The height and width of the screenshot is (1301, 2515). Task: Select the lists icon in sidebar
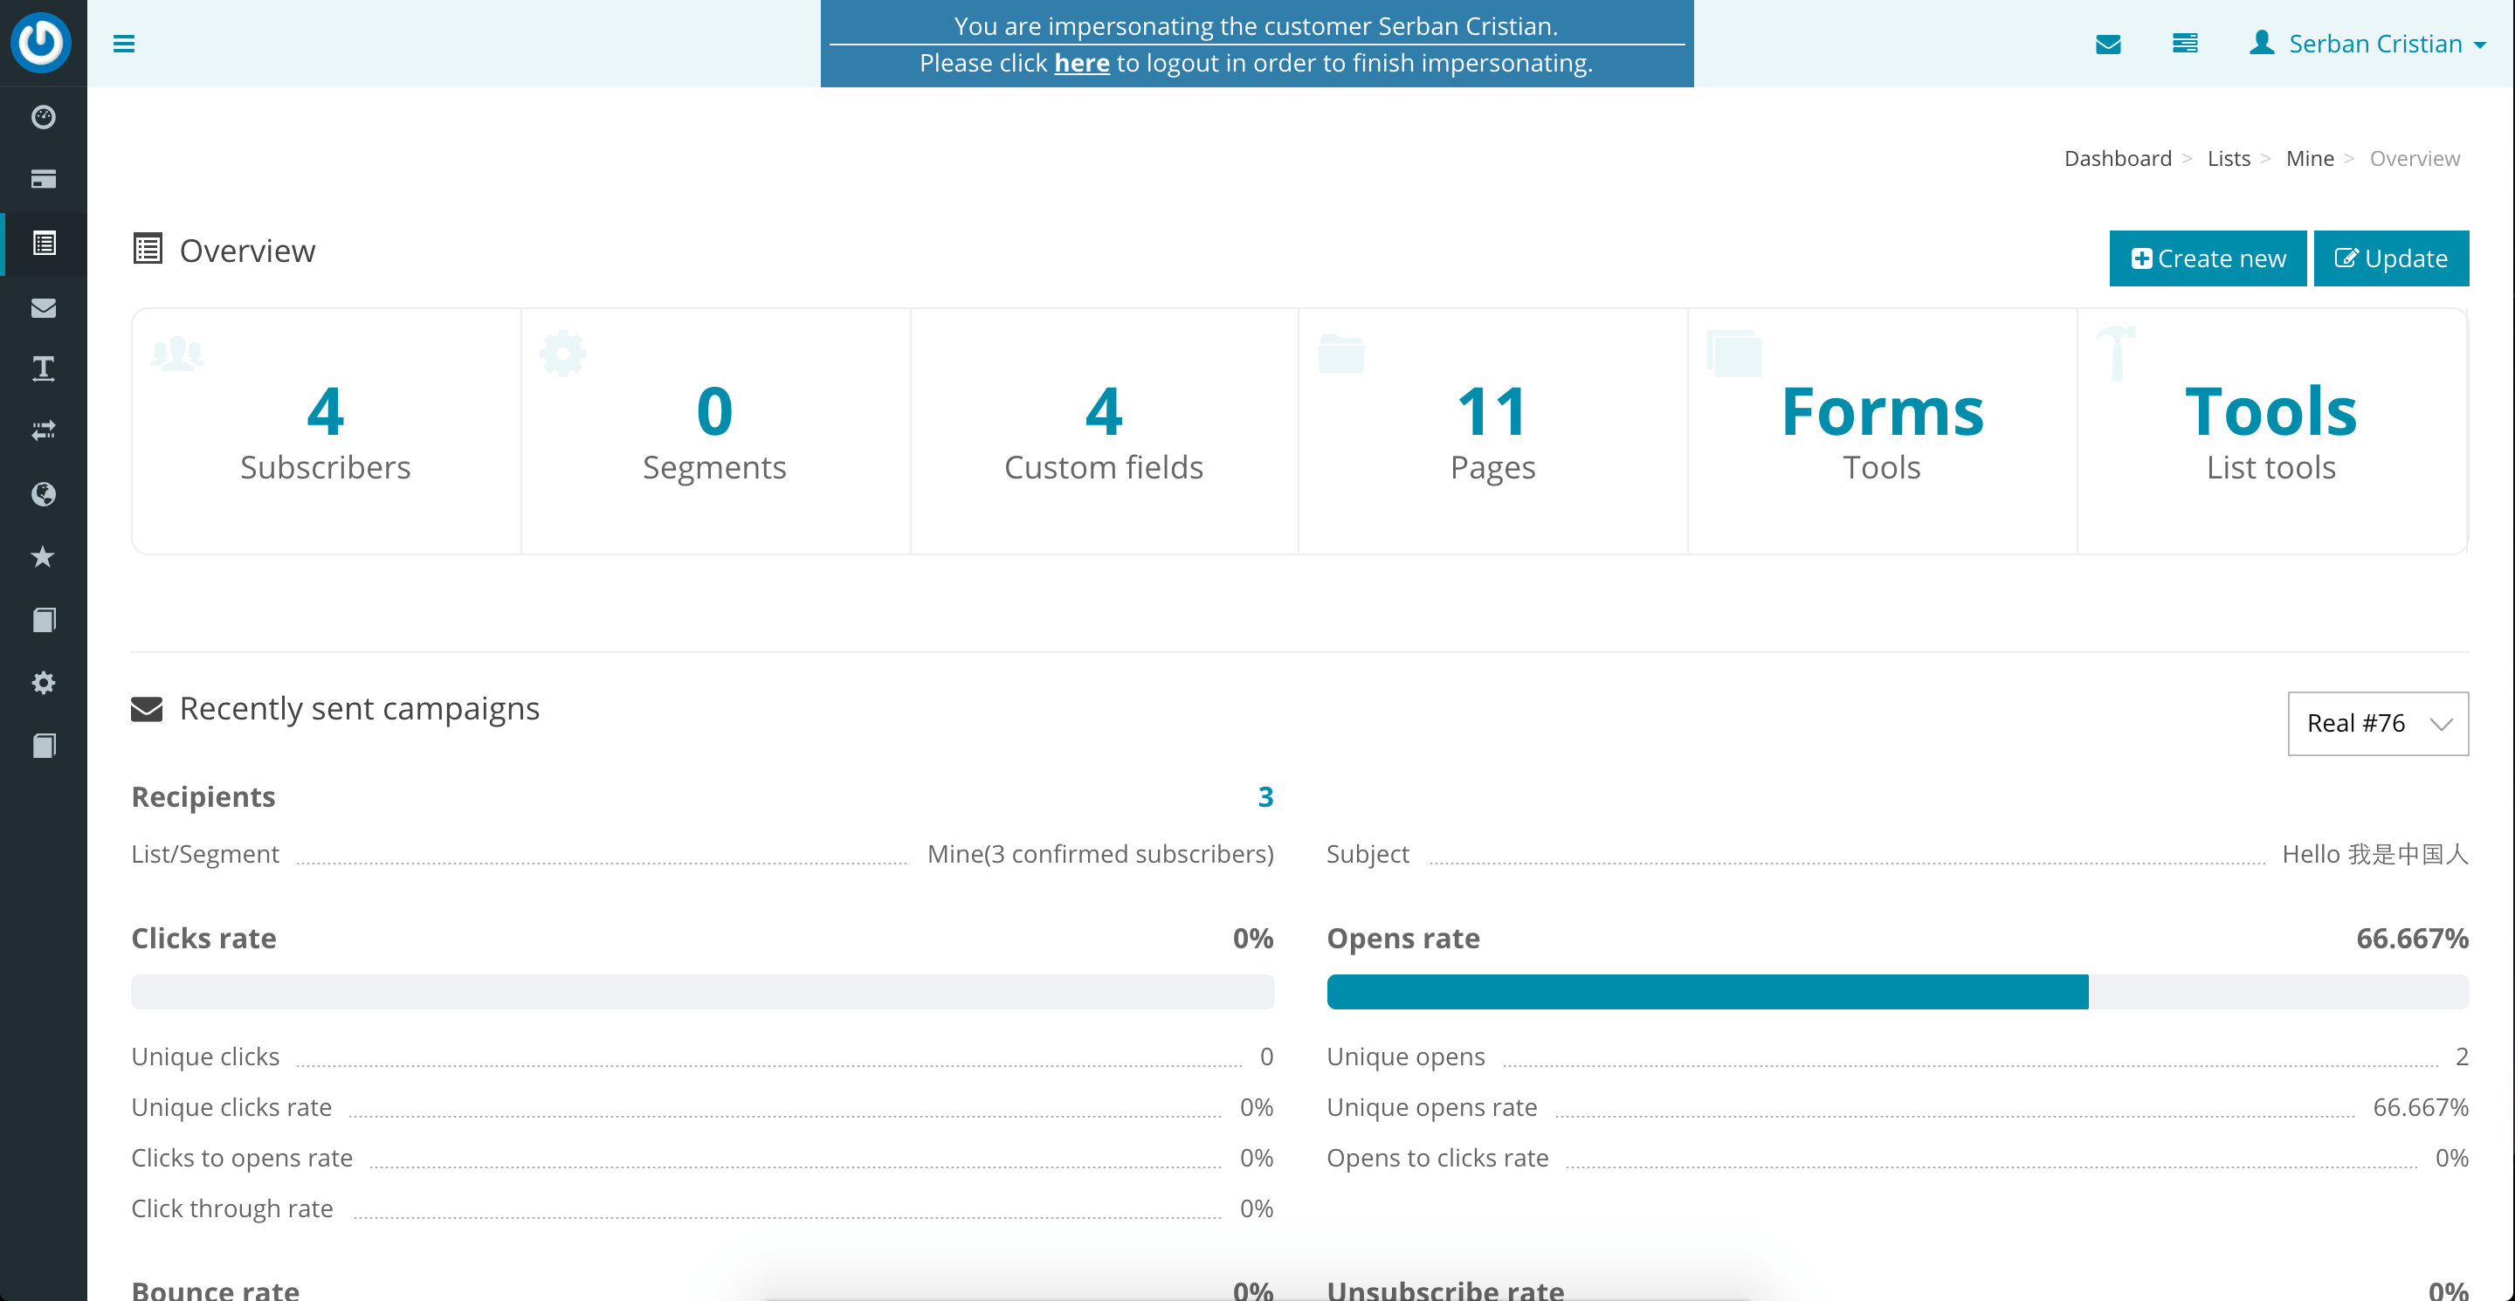(x=43, y=243)
